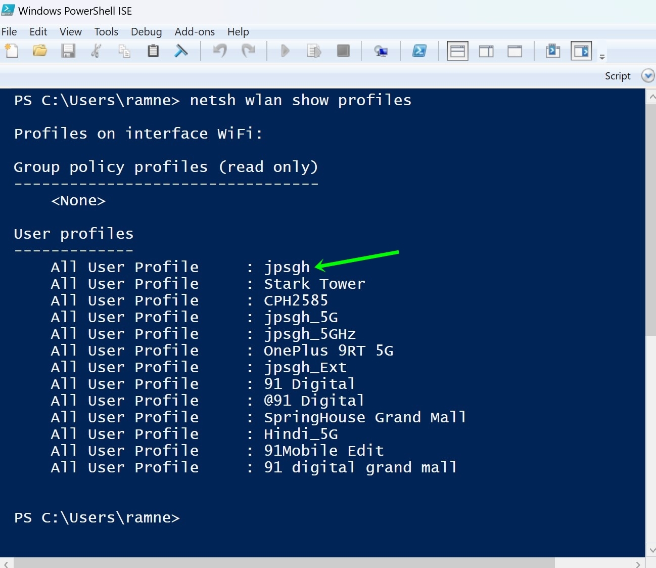Create a new script file
Screen dimensions: 656x568
tap(11, 51)
